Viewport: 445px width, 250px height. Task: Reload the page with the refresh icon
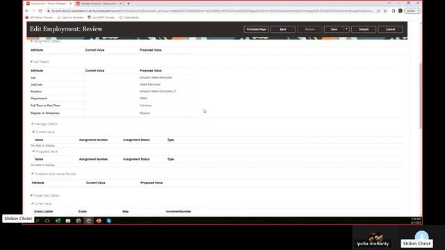(x=40, y=11)
